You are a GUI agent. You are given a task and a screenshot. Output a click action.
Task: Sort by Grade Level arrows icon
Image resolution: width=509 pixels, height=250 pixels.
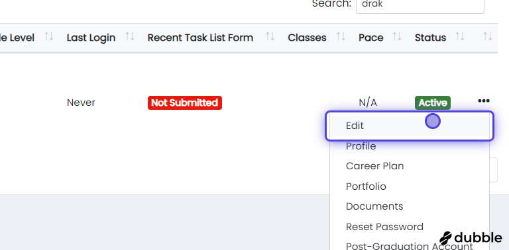(x=48, y=36)
